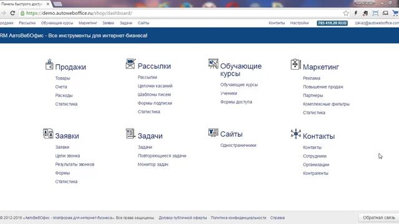Open the shopping cart extension icon
This screenshot has height=224, width=399.
396,13
